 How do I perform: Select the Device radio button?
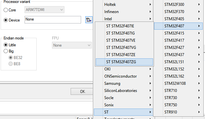click(x=6, y=20)
